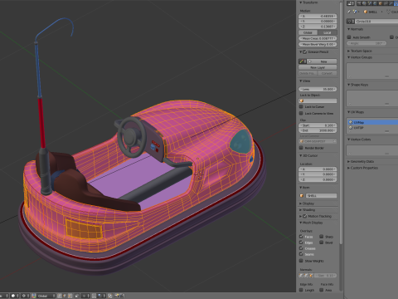The image size is (398, 299).
Task: Open the Global transform orientation dropdown
Action: 46,296
